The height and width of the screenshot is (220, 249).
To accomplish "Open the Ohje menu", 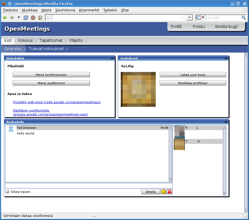I will click(x=125, y=10).
